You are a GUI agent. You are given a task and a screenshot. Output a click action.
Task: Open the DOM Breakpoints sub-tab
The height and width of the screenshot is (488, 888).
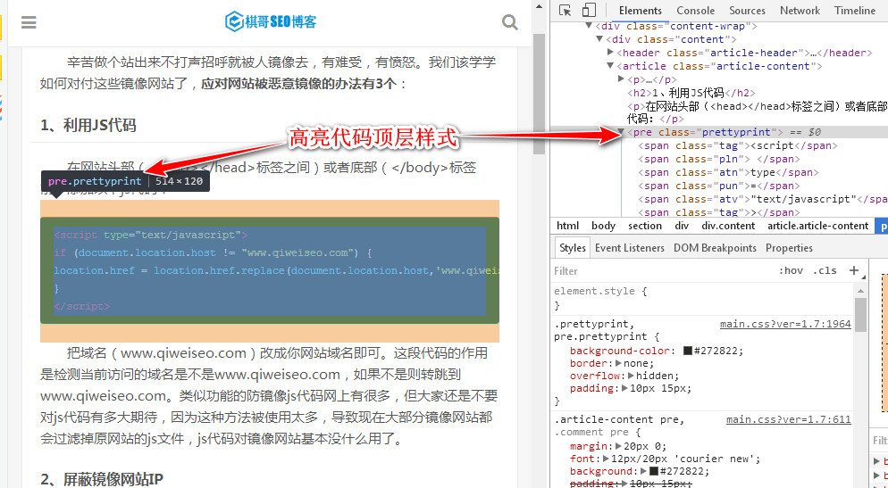[715, 248]
